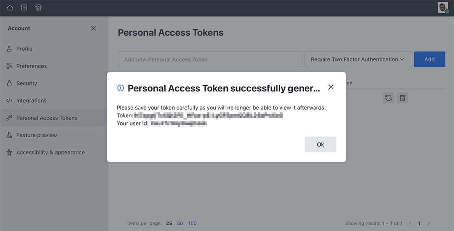
Task: Focus the Add new Personal Access Token field
Action: [x=210, y=59]
